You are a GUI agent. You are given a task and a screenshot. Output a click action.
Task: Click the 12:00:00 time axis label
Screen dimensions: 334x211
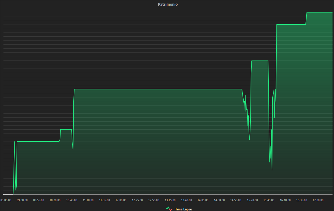121,200
